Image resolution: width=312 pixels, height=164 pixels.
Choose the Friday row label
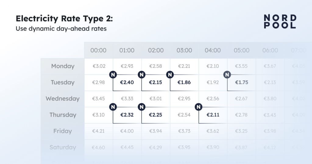[x=63, y=131]
